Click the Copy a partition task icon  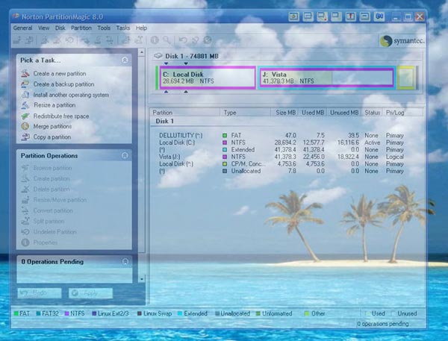[25, 137]
